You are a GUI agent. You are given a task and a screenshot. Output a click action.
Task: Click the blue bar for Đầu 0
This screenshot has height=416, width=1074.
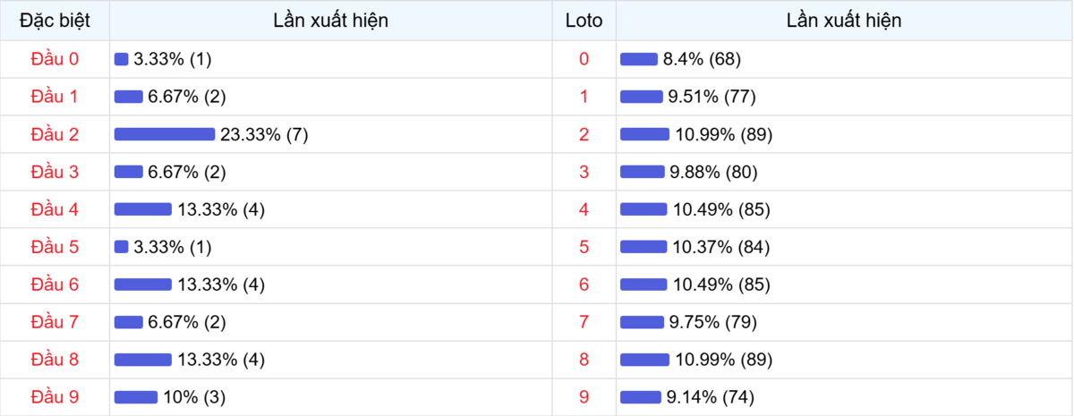click(x=122, y=59)
